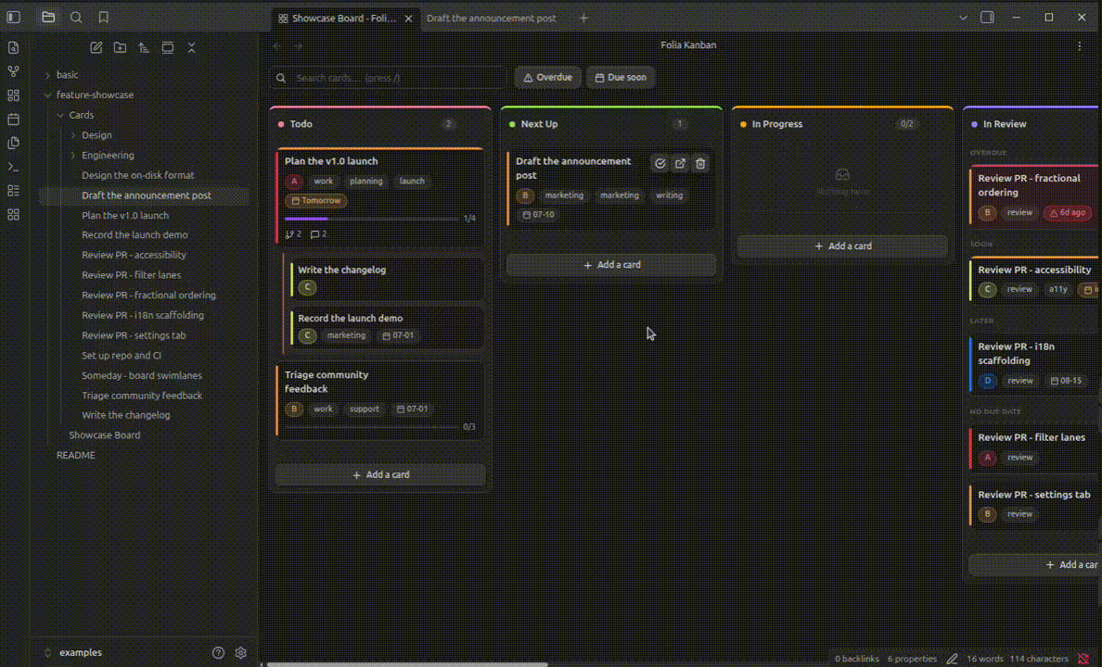Viewport: 1102px width, 667px height.
Task: Open Draft the announcement post card in note
Action: (x=680, y=164)
